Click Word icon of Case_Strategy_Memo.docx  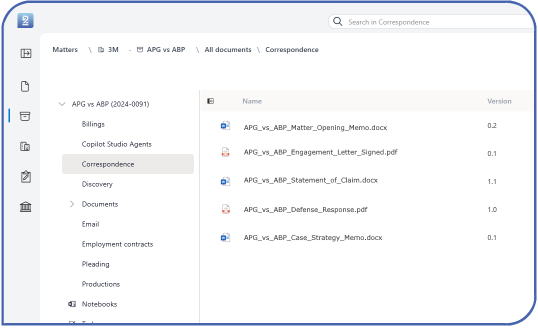click(x=225, y=237)
